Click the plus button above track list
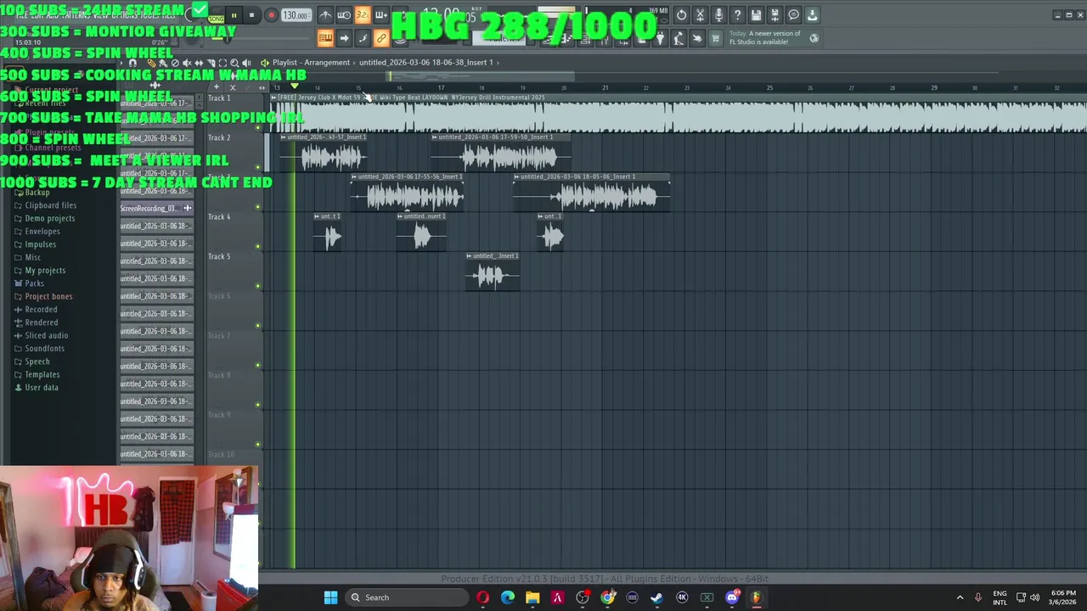 [217, 87]
